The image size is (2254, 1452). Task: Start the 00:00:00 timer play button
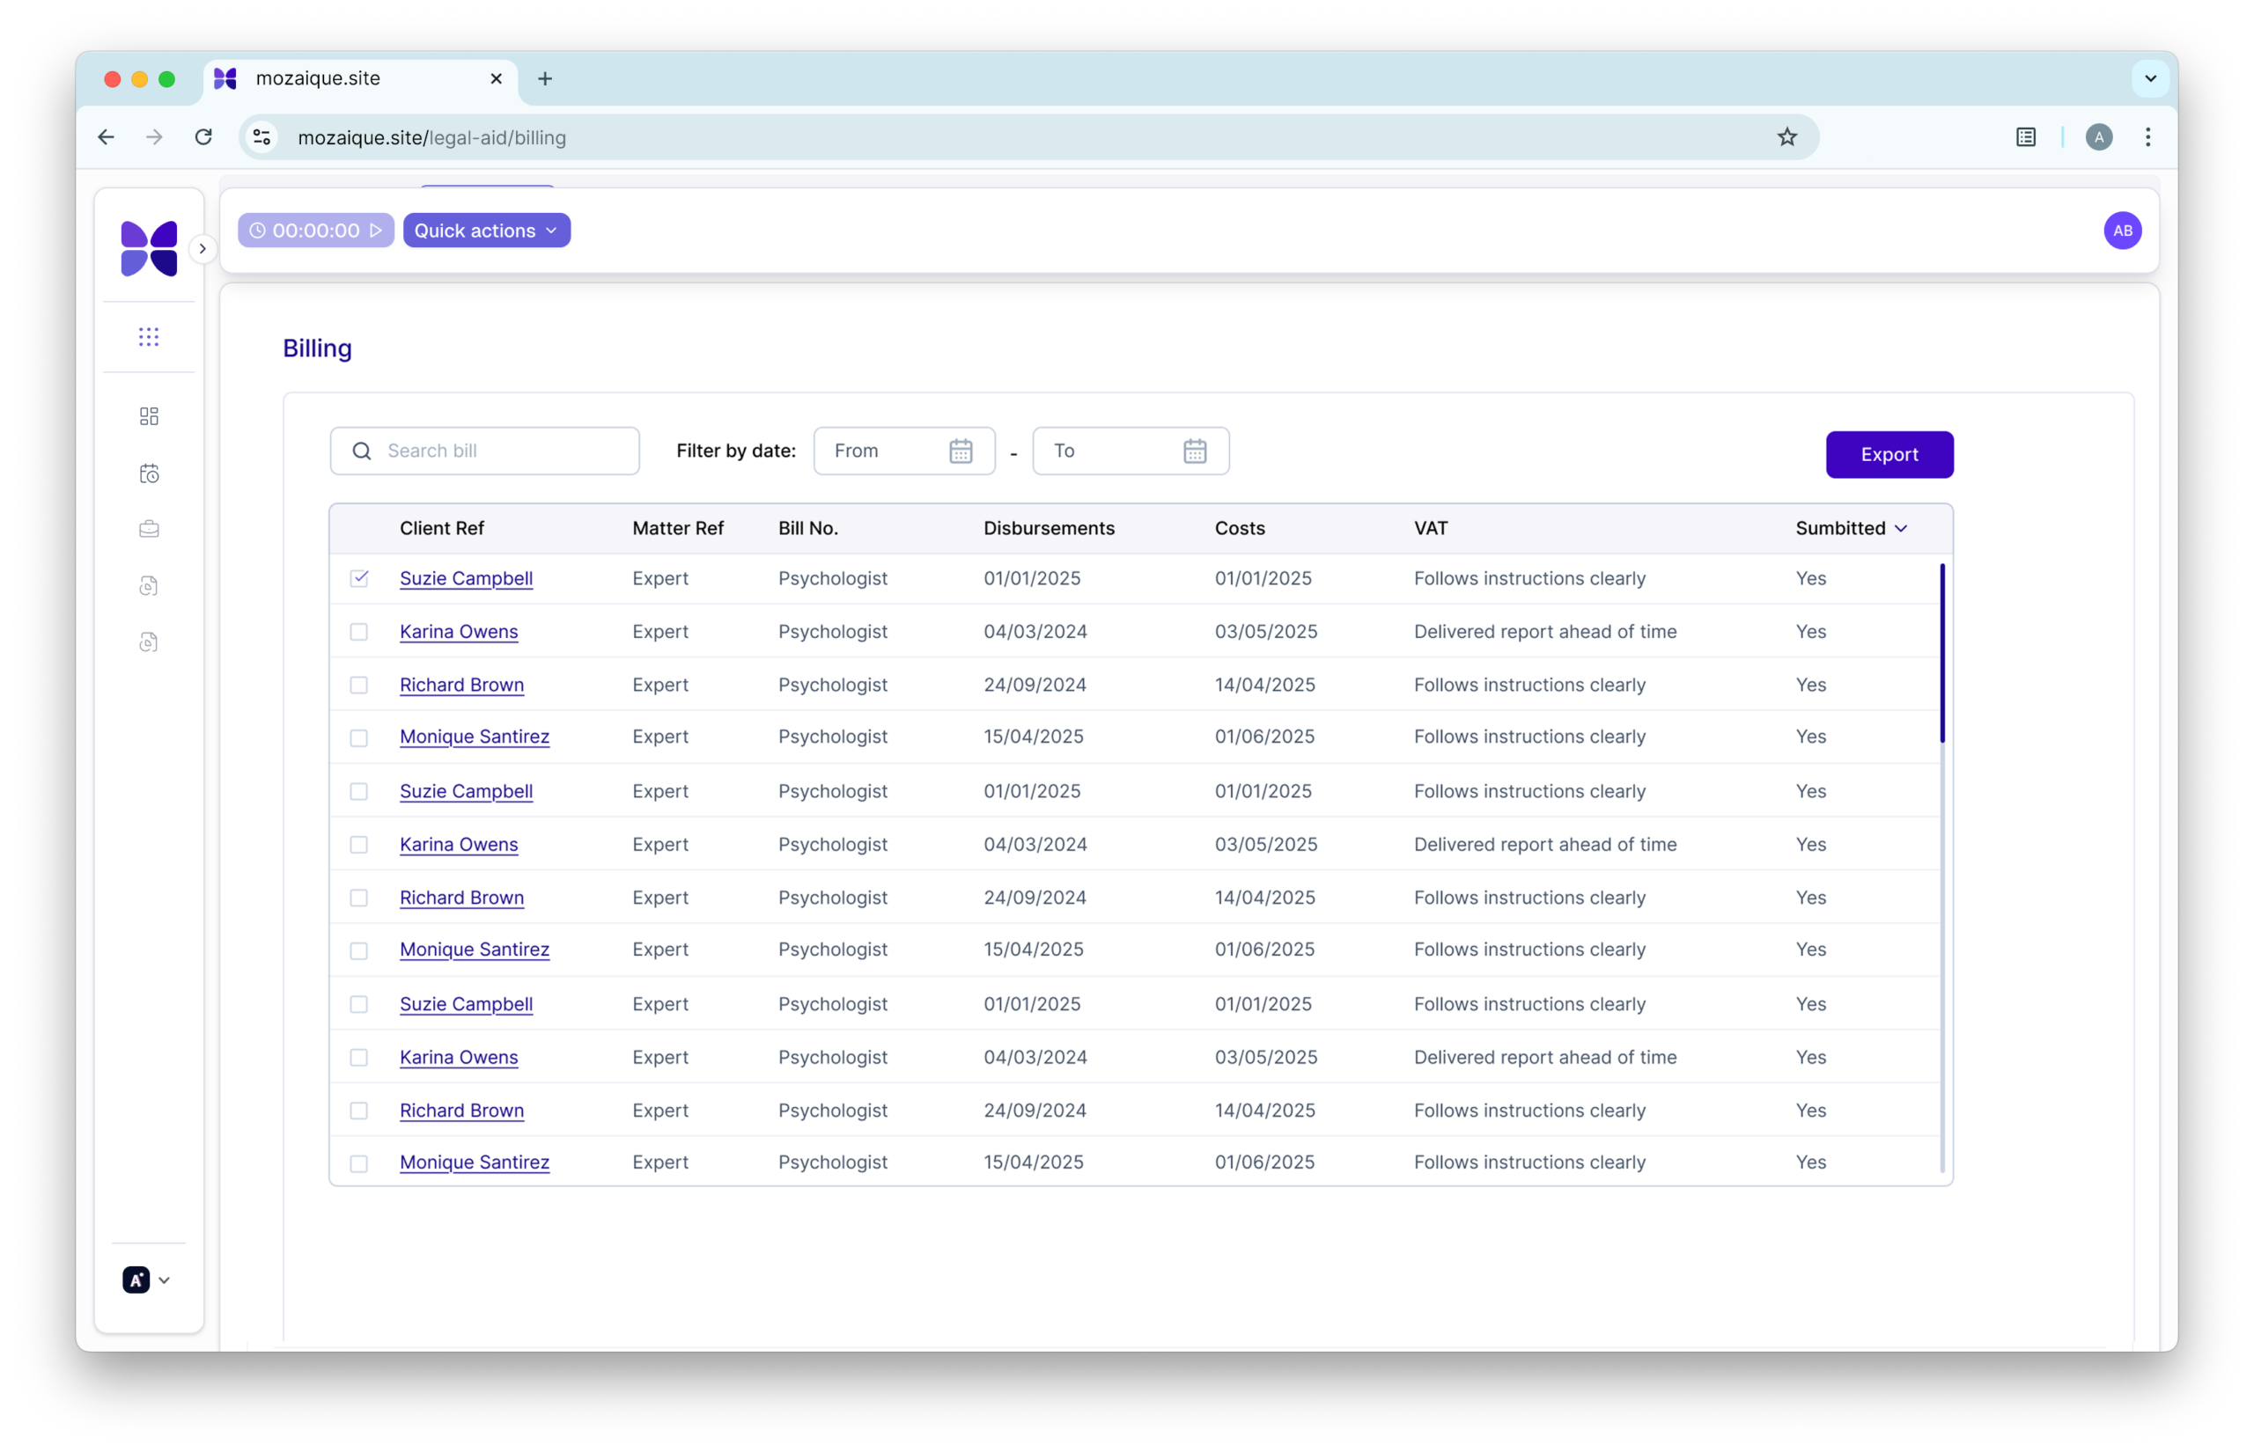coord(376,231)
